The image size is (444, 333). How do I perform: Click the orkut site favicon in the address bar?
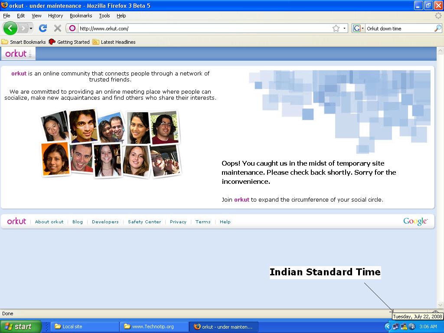[x=72, y=28]
